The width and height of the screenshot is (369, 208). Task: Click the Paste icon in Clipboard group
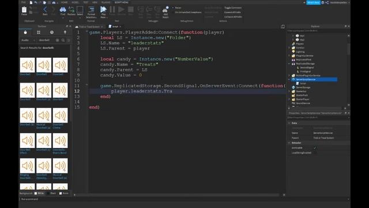pyautogui.click(x=24, y=10)
